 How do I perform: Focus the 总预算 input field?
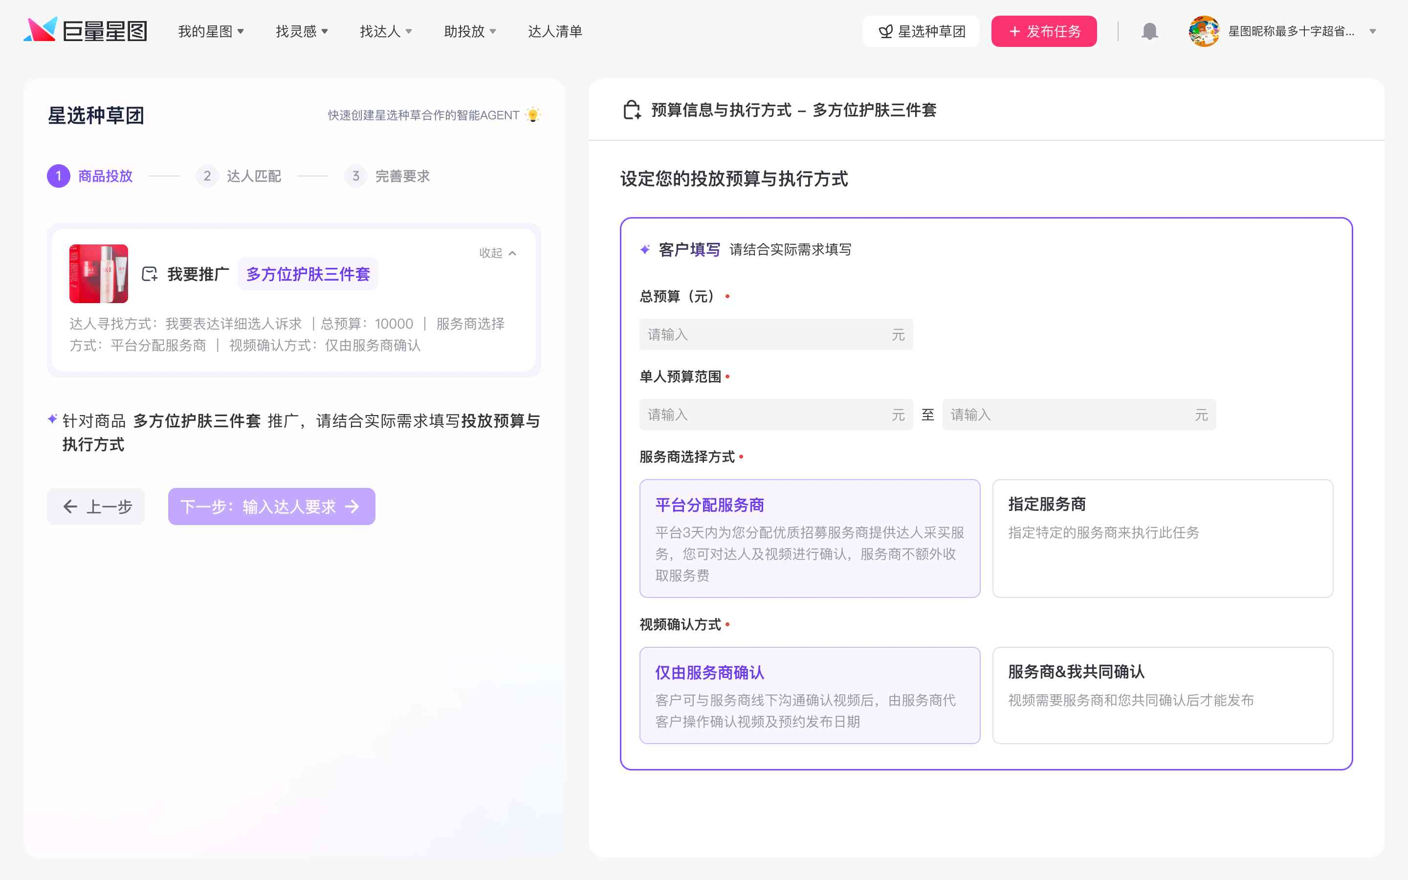775,335
